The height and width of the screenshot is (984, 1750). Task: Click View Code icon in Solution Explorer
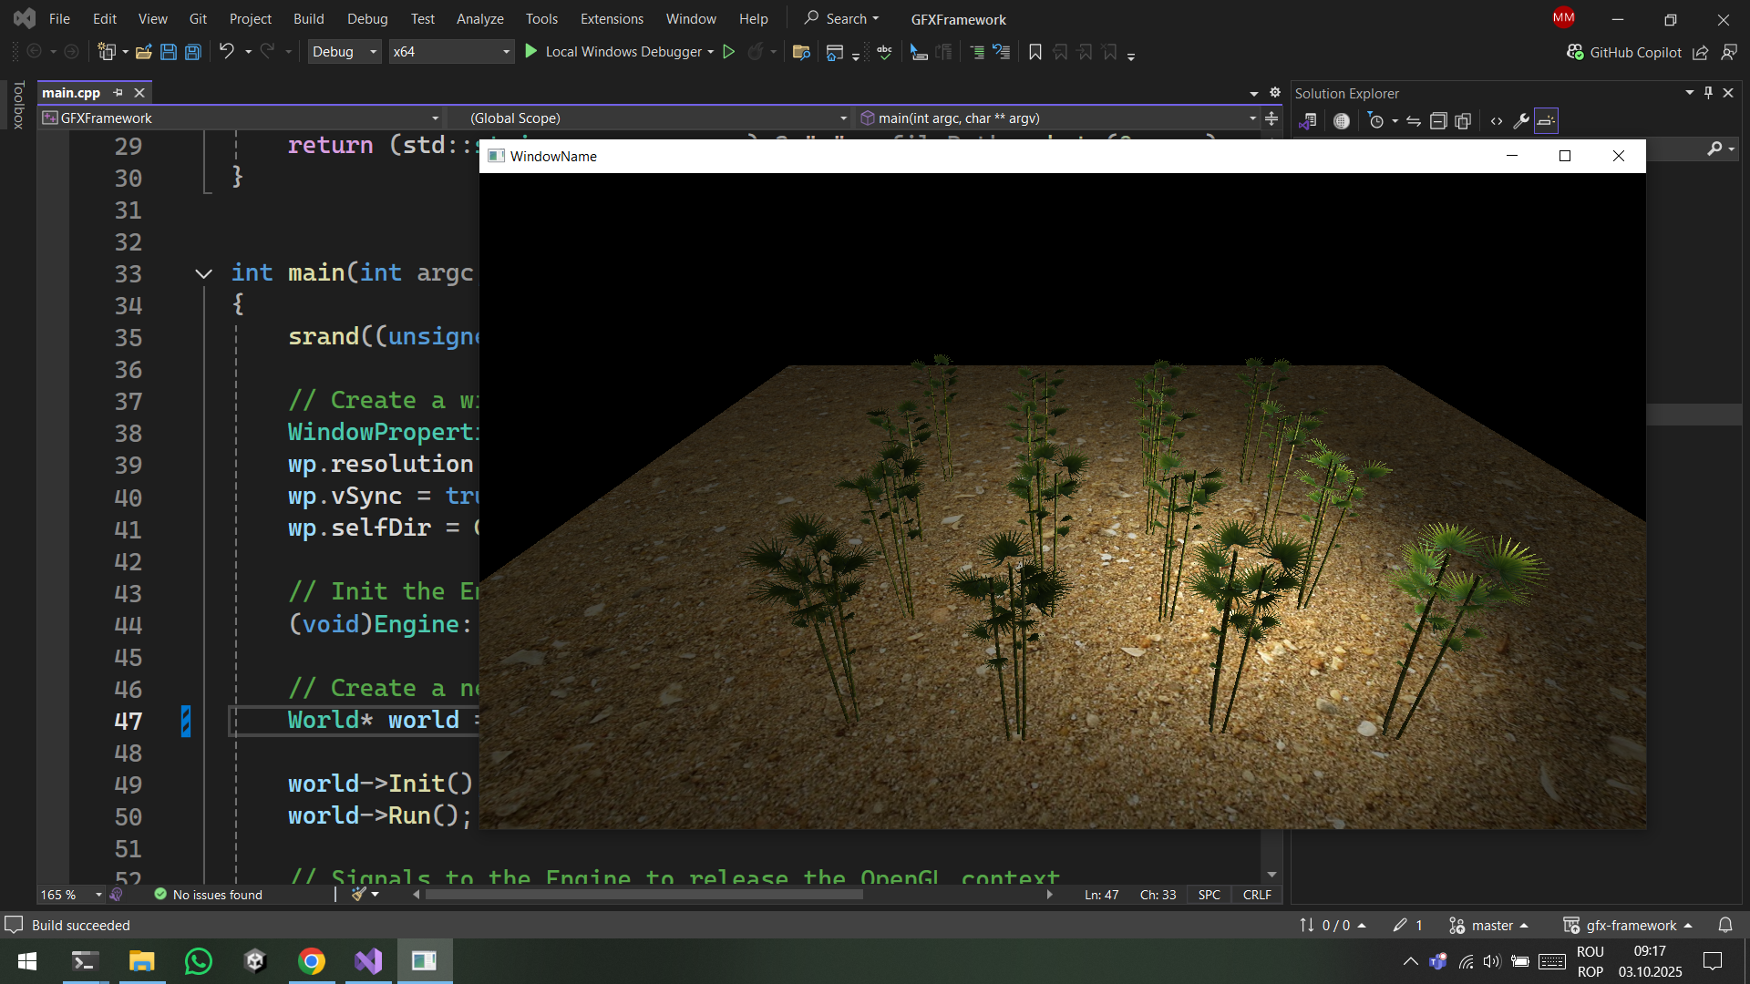(x=1497, y=121)
